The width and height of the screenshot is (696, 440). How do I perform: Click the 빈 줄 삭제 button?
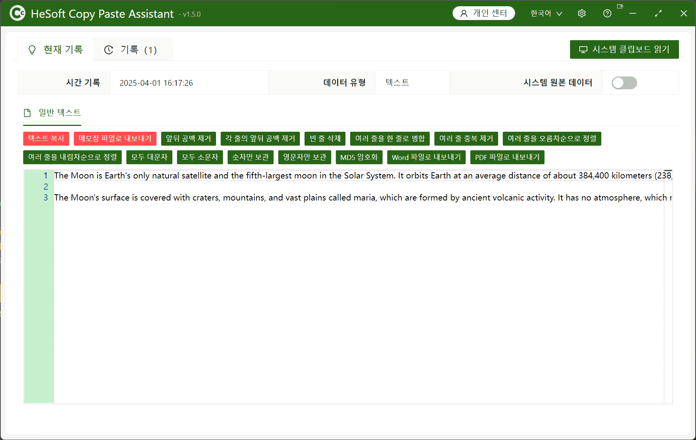click(325, 139)
